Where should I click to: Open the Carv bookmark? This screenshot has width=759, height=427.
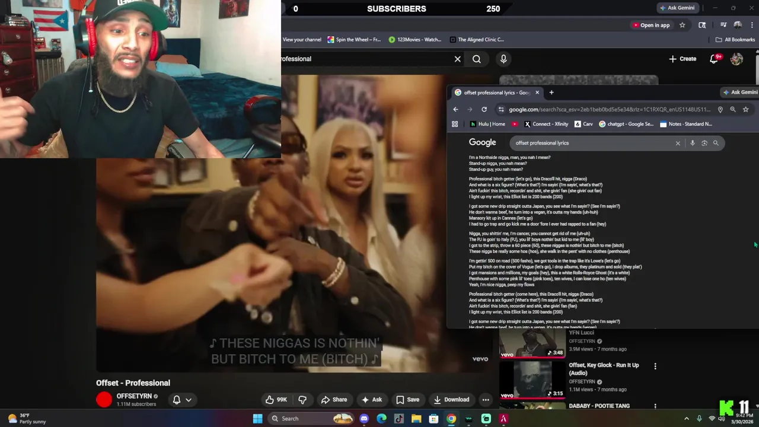[583, 124]
